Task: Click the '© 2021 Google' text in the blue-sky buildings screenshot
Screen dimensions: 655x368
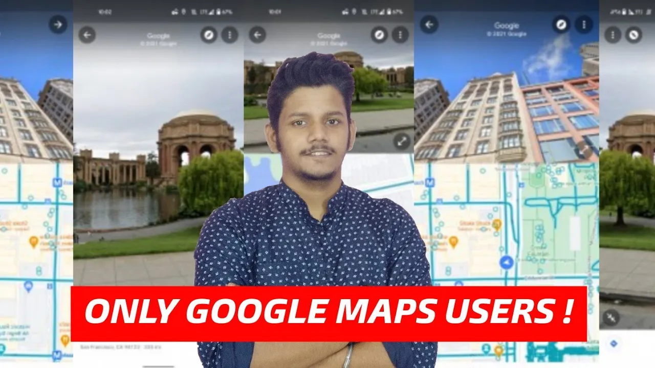Action: [x=506, y=34]
